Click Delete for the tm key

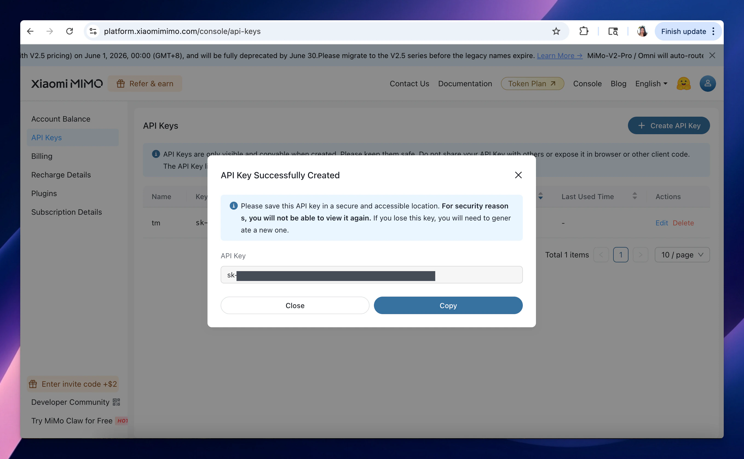[x=683, y=223]
